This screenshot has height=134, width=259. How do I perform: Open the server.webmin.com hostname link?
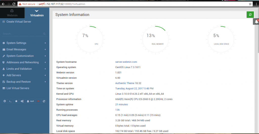point(126,62)
